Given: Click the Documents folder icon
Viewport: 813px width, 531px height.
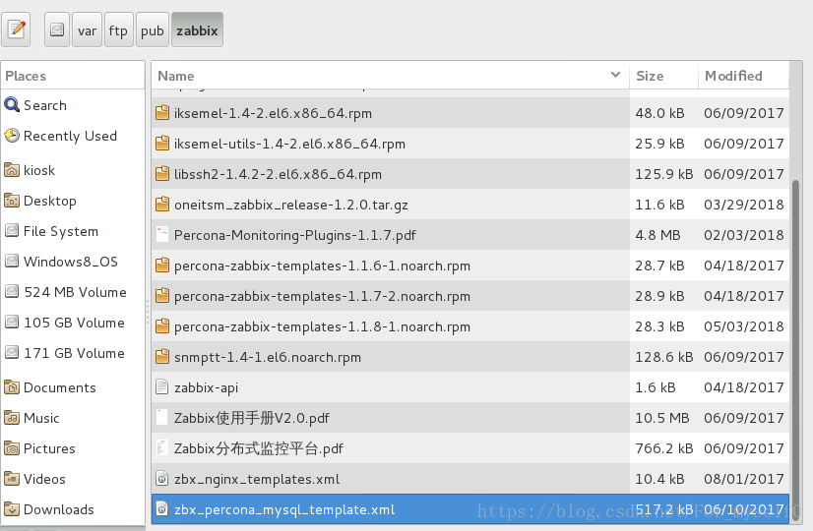Looking at the screenshot, I should coord(12,387).
